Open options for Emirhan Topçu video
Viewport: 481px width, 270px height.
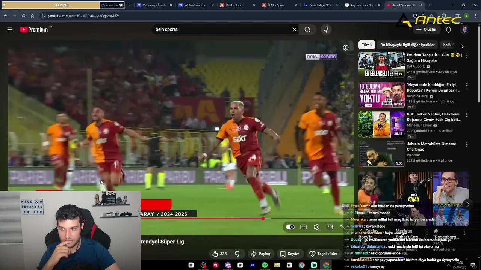click(467, 55)
